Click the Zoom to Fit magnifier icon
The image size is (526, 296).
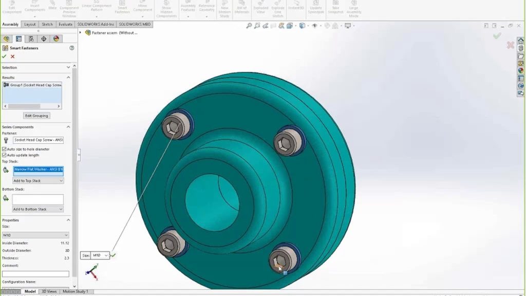pos(249,26)
